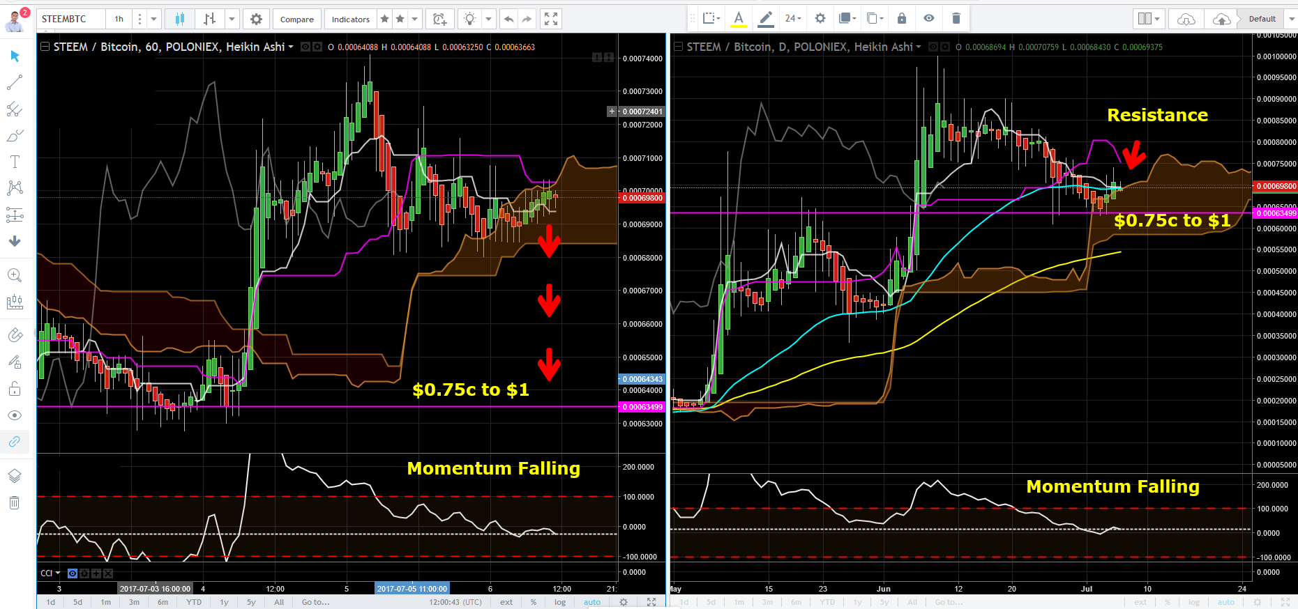Open the clone/copy drawing dropdown
Viewport: 1298px width, 609px height.
[x=875, y=18]
